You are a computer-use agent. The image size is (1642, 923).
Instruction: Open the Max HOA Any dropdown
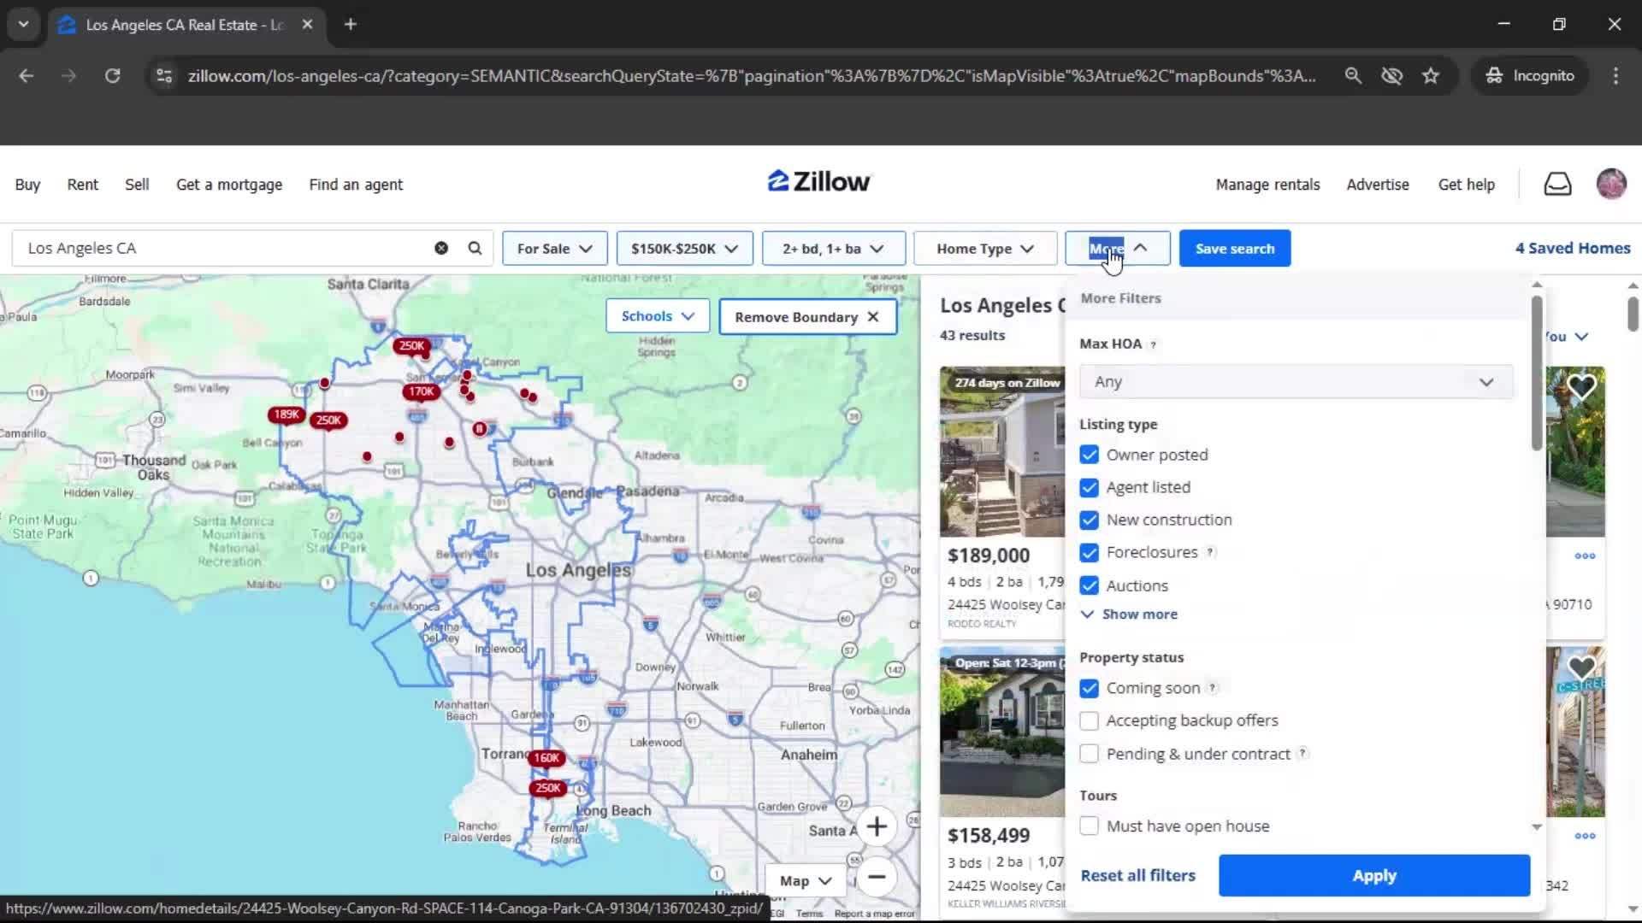coord(1295,381)
